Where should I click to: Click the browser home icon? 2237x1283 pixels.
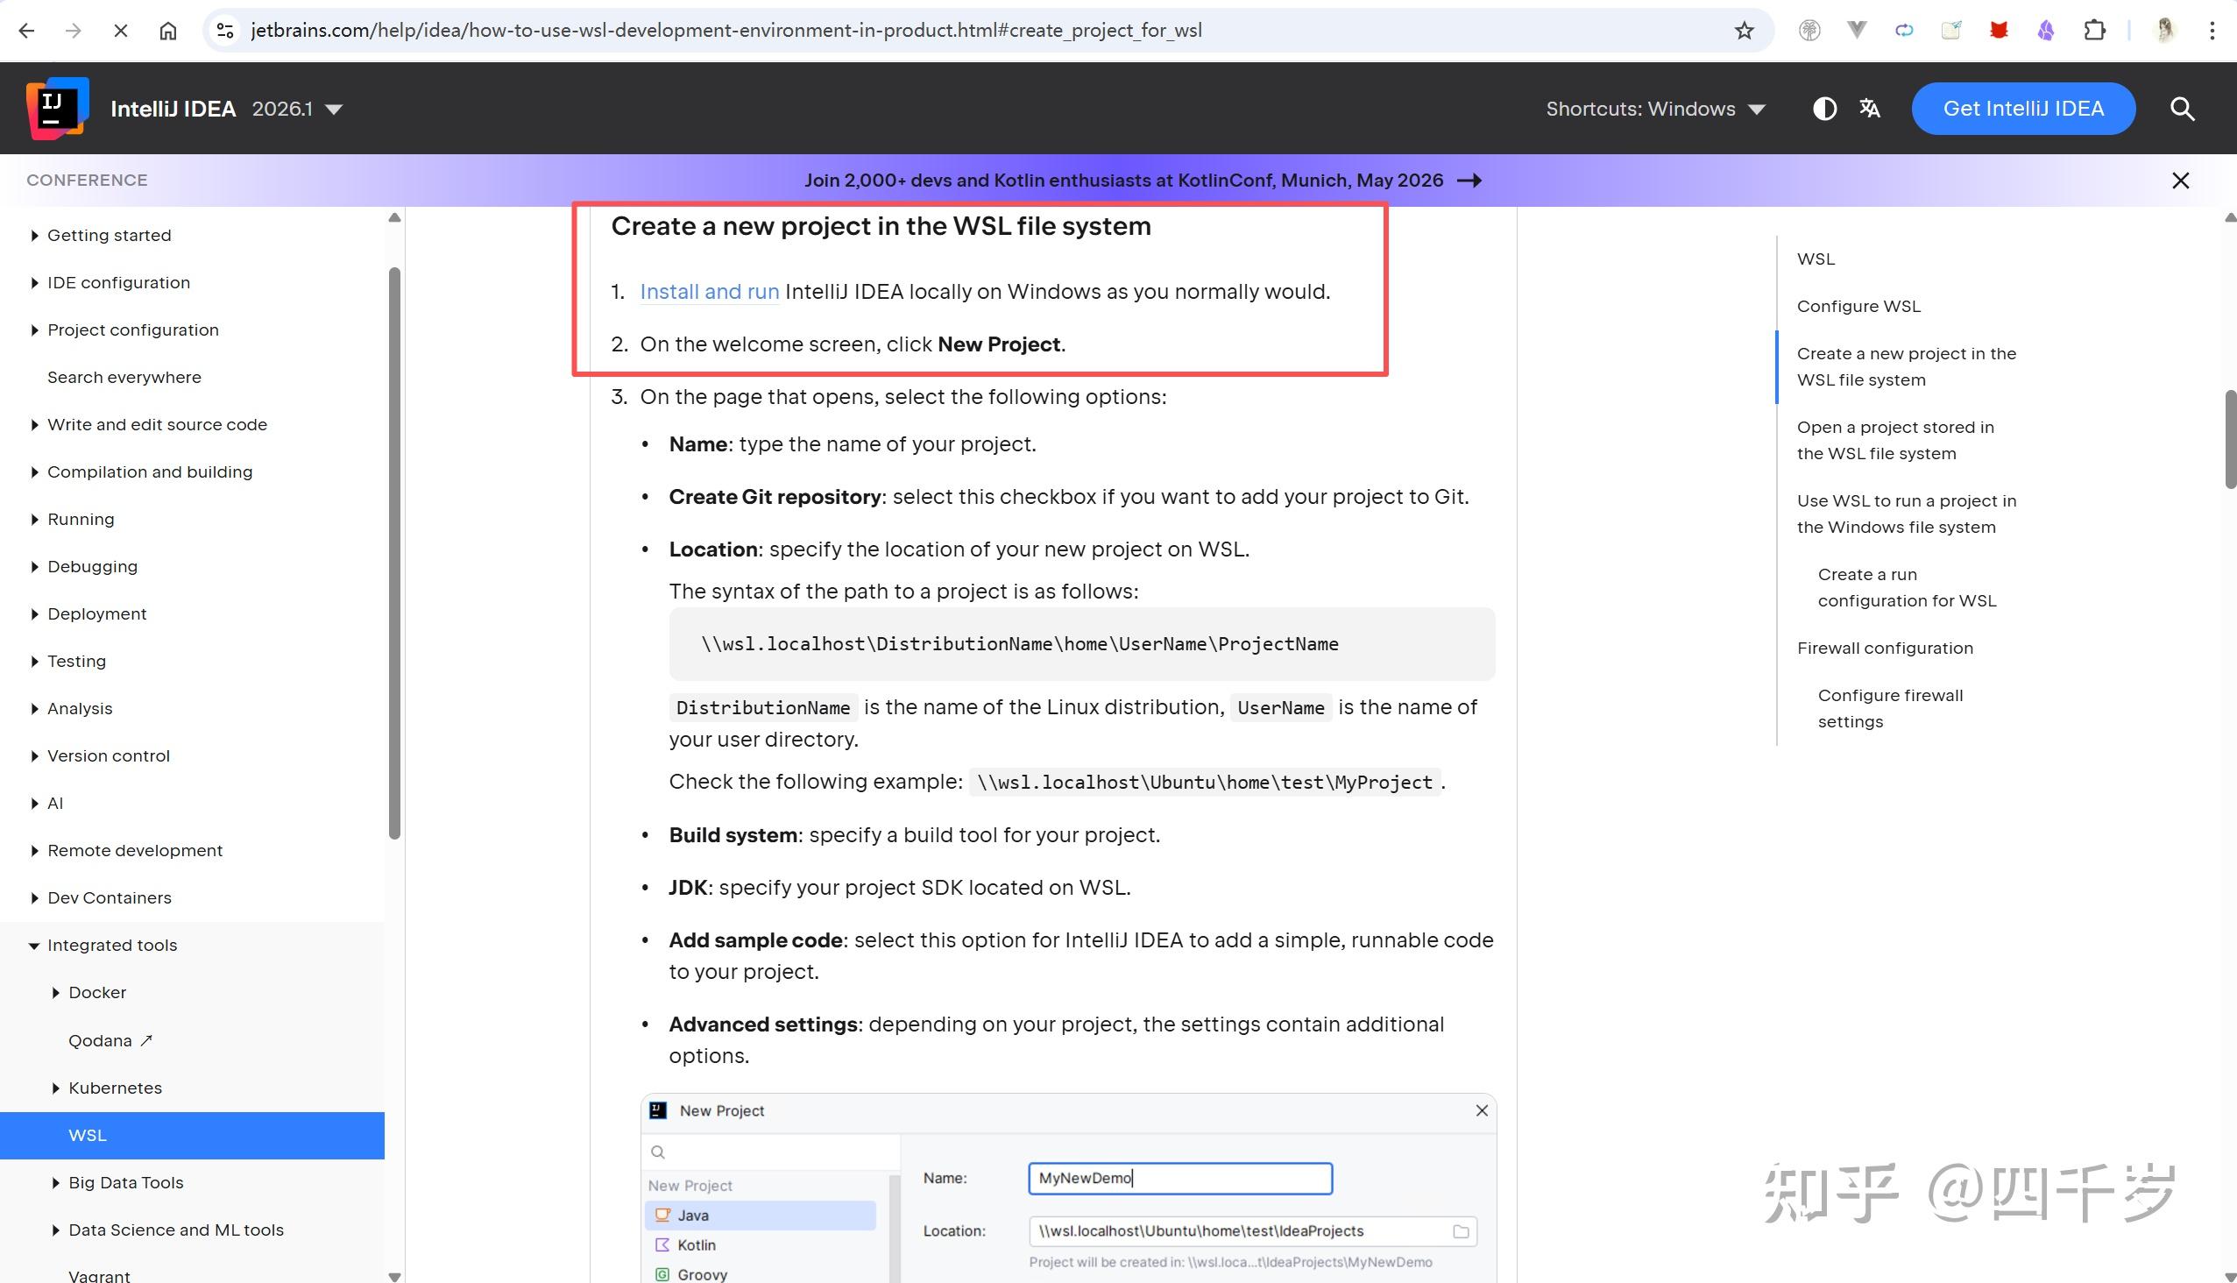(167, 31)
